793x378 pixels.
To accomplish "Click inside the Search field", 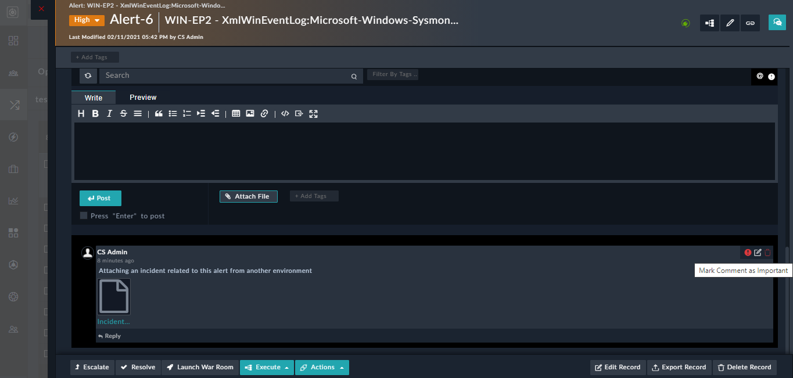I will tap(227, 75).
